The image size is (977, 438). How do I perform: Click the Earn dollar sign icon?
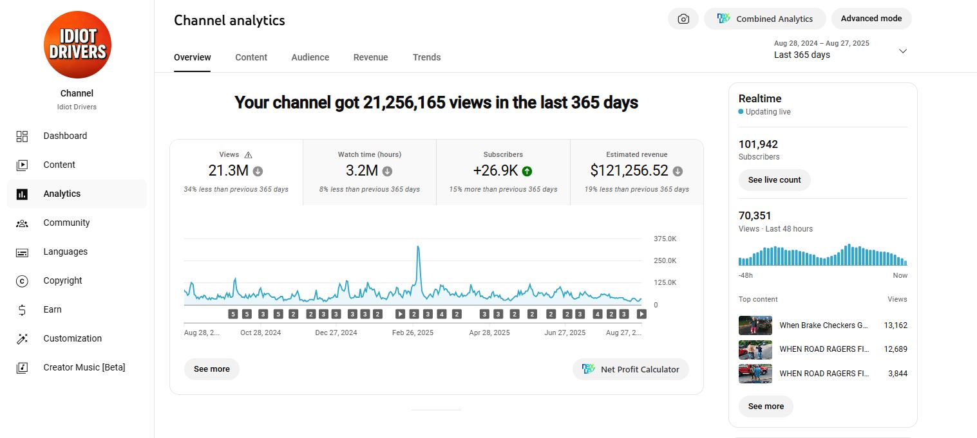pos(22,309)
